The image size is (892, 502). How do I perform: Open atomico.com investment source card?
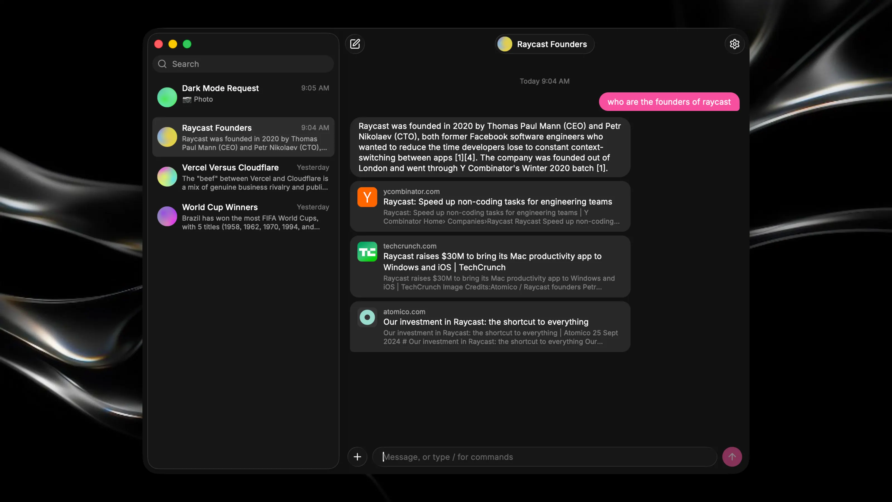pos(490,326)
